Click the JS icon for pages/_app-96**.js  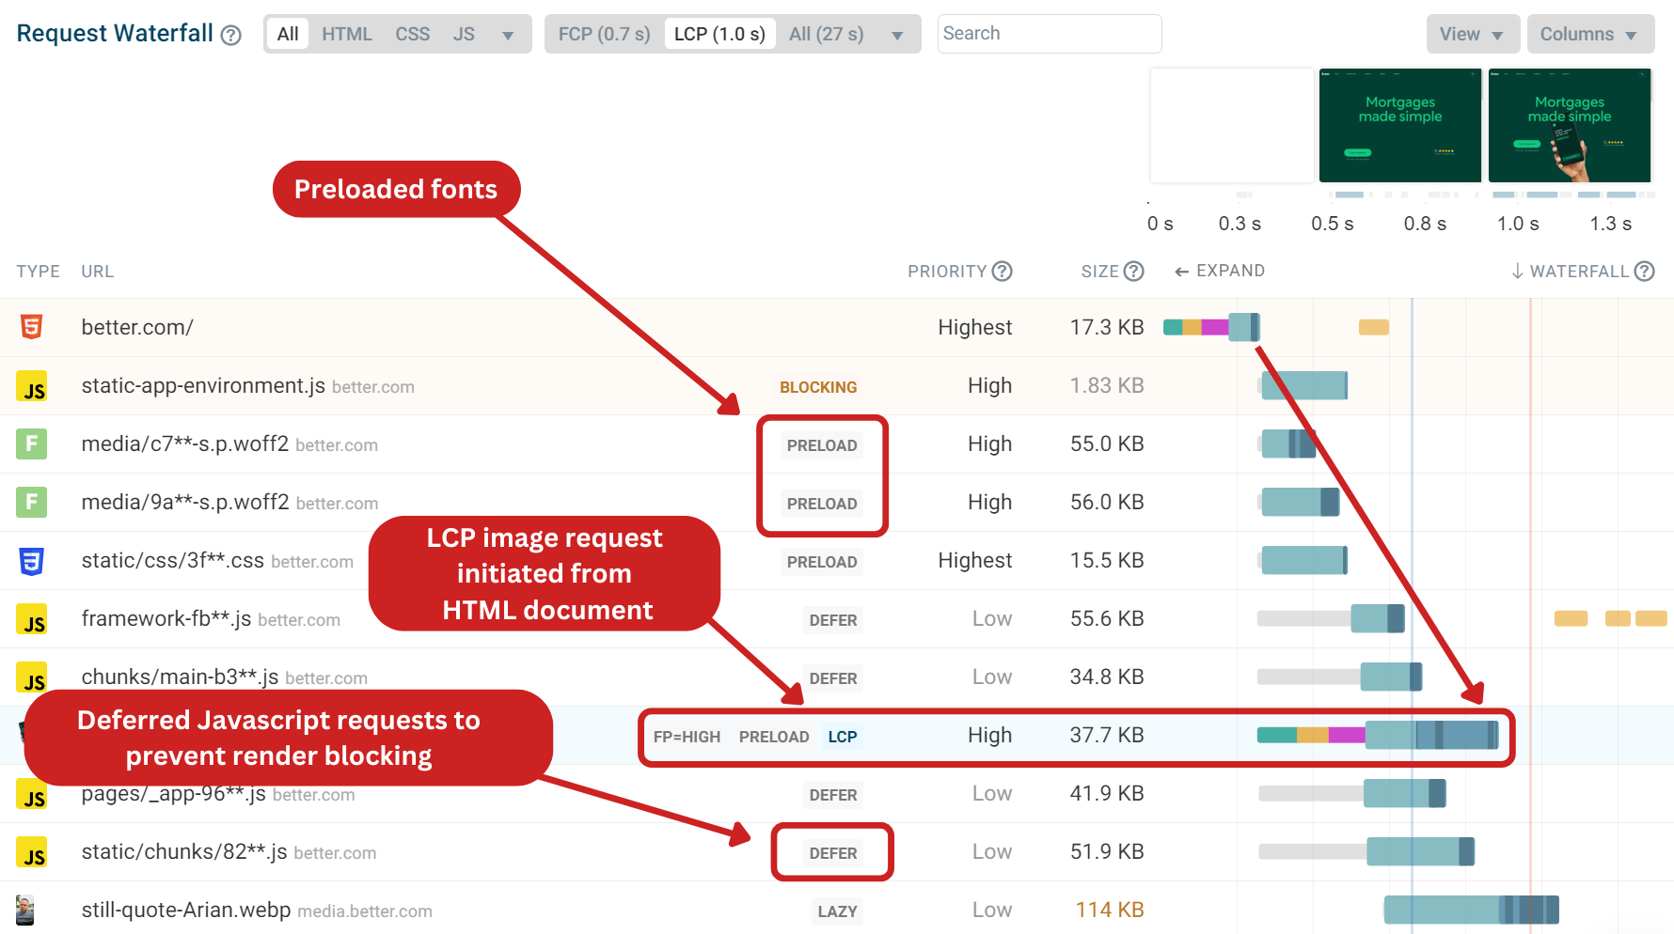point(31,794)
